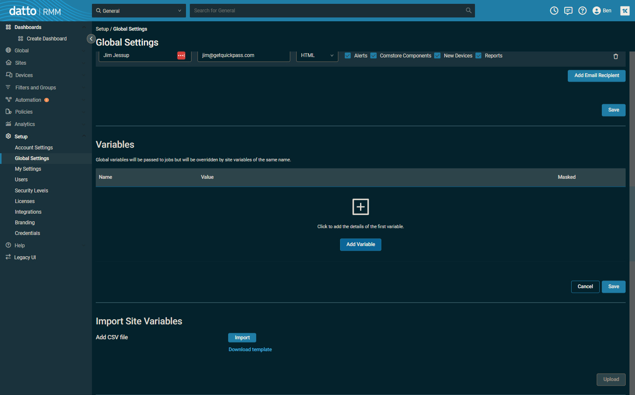
Task: Toggle the New Devices checkbox
Action: tap(437, 56)
